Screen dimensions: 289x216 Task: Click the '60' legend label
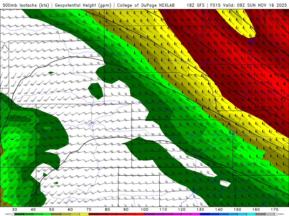70,210
